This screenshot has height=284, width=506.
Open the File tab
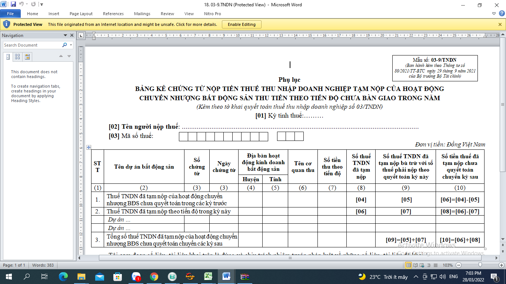pyautogui.click(x=10, y=14)
